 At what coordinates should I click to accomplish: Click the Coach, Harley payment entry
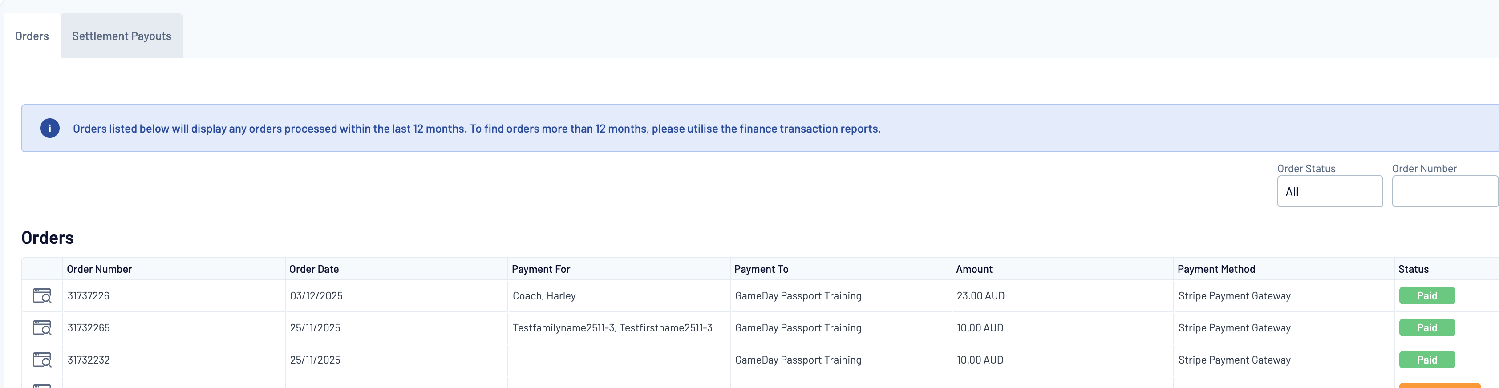(544, 296)
